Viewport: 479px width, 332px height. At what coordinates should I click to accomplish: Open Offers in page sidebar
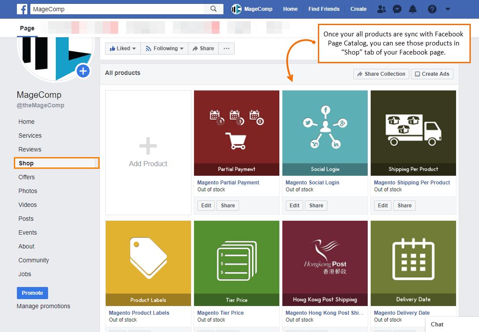point(26,177)
